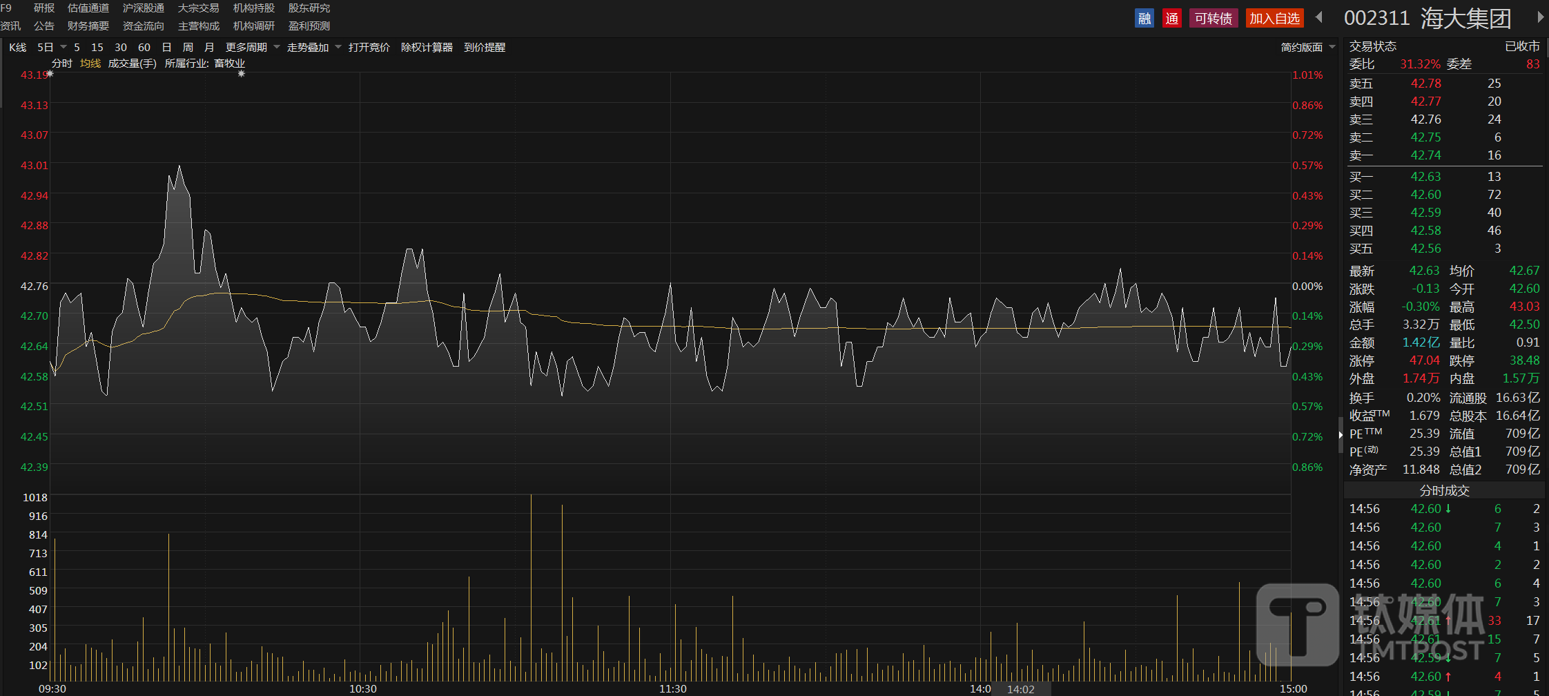Toggle the 成交量(手) volume legend
The width and height of the screenshot is (1549, 696).
[132, 64]
